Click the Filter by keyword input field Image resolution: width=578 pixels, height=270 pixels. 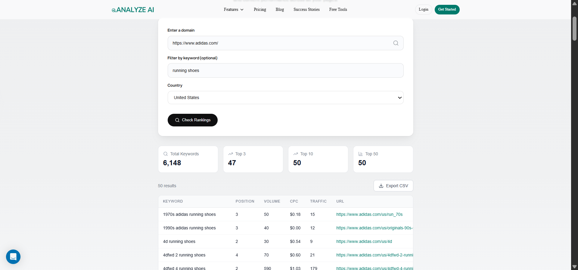[x=285, y=70]
